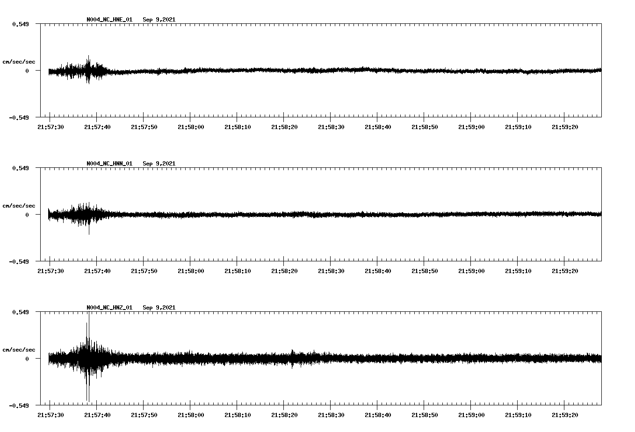Click the Sep 9,2021 date above HNZ plot

coord(159,308)
